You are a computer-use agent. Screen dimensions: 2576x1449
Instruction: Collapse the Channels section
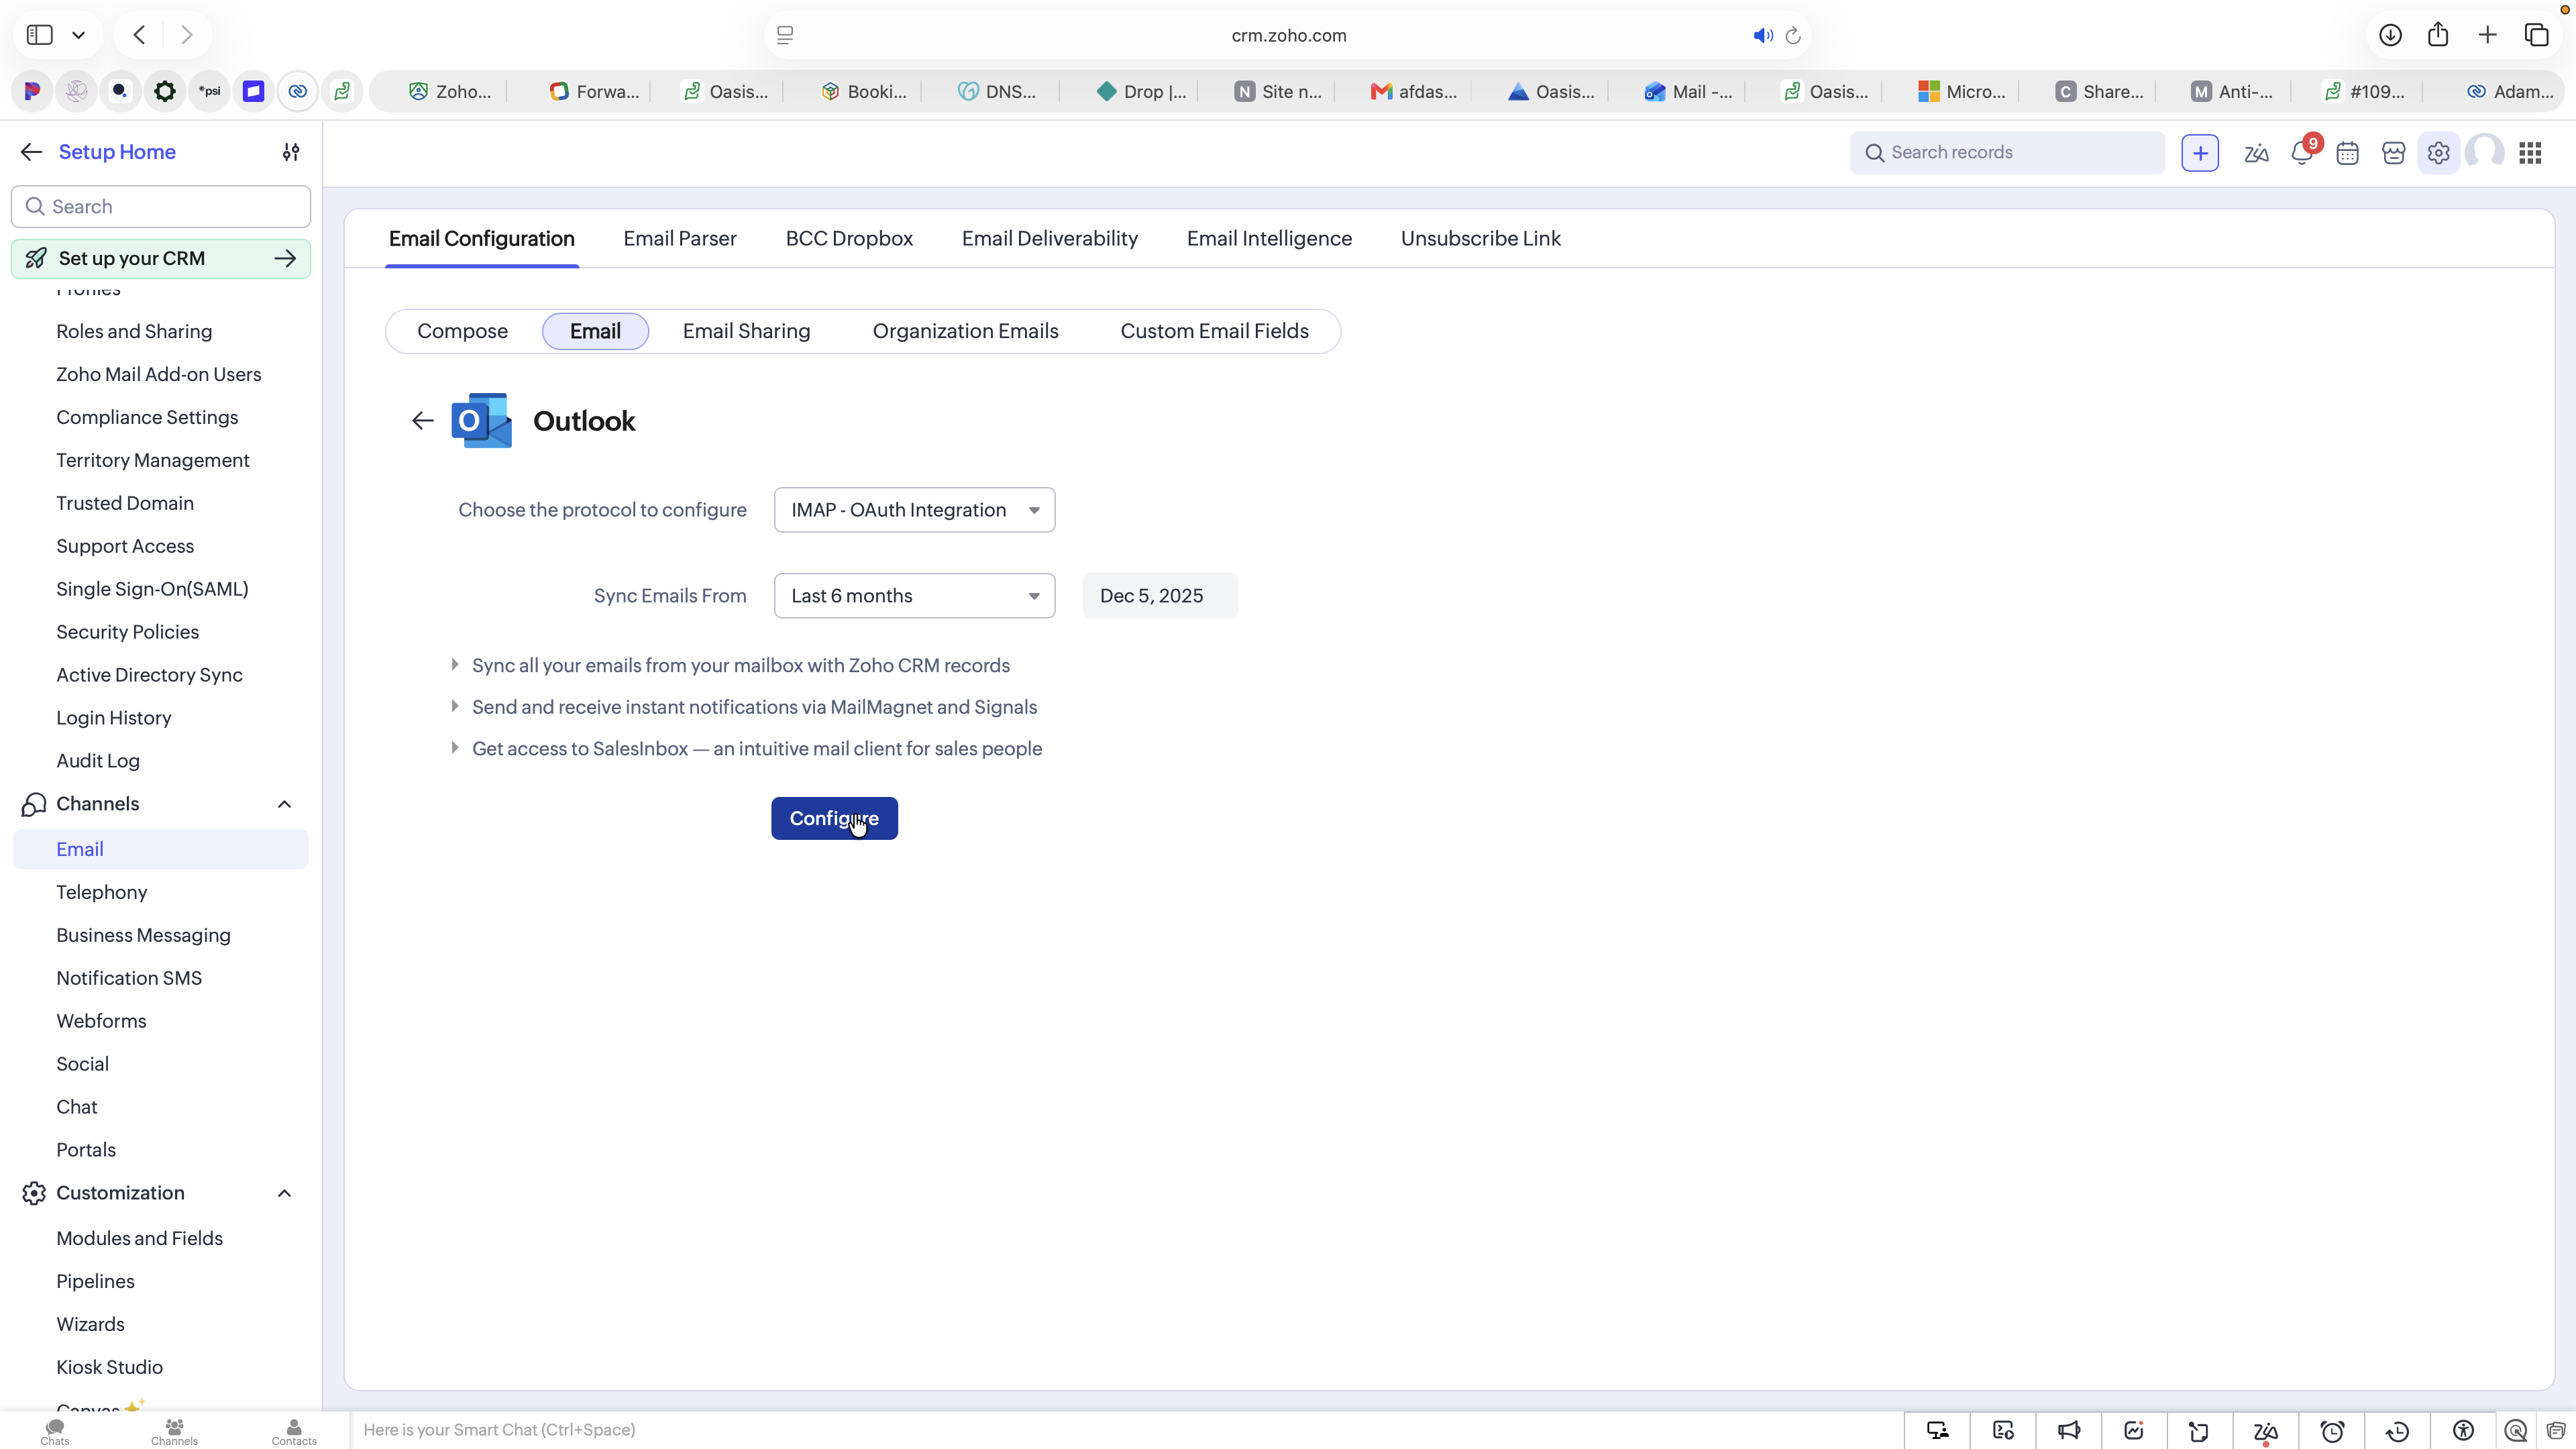(284, 804)
